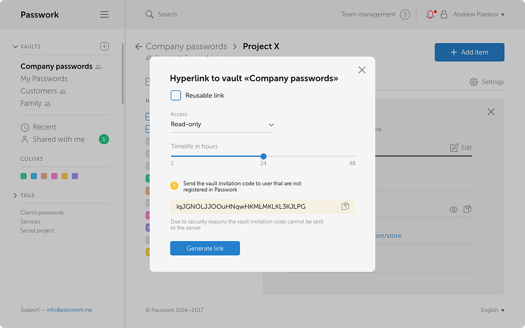Select Secret project tag
Screen dimensions: 525x328
coord(37,231)
